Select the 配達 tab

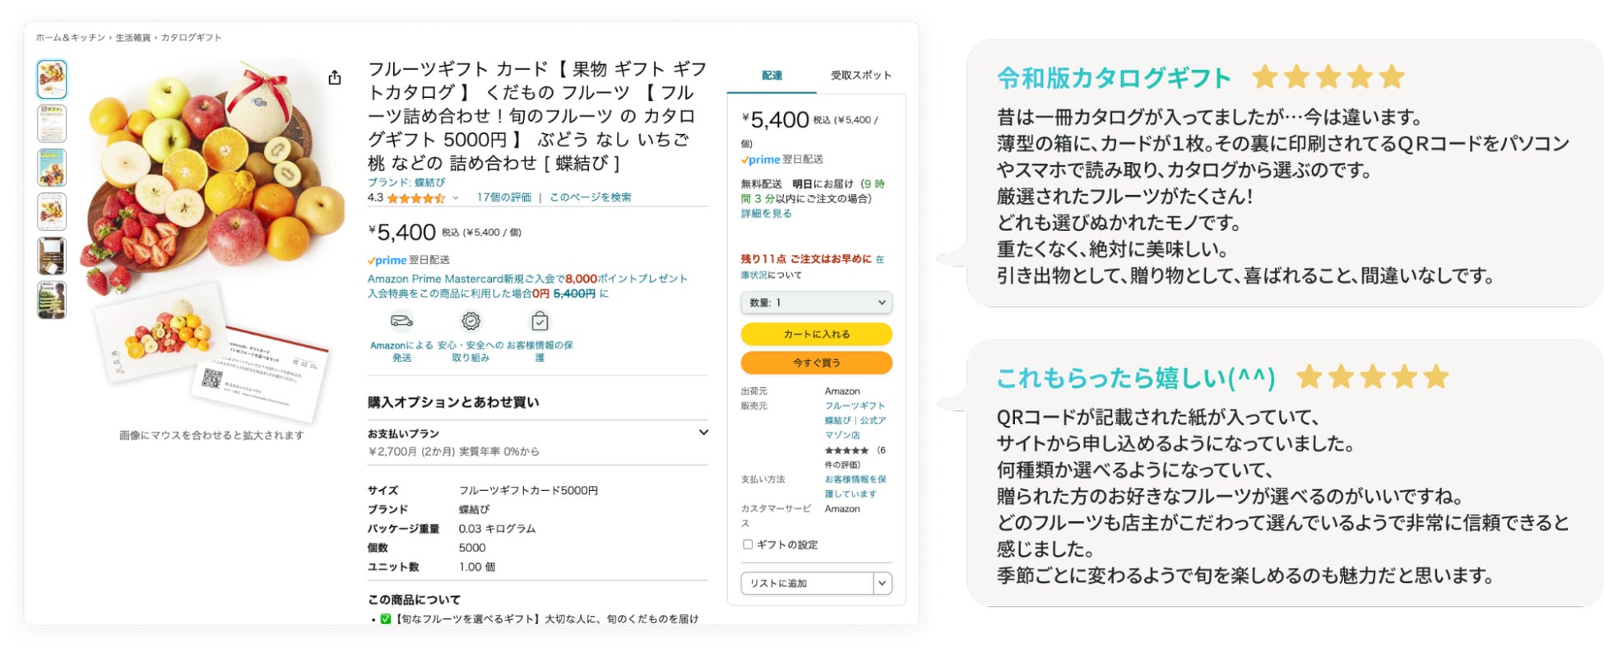[x=772, y=76]
